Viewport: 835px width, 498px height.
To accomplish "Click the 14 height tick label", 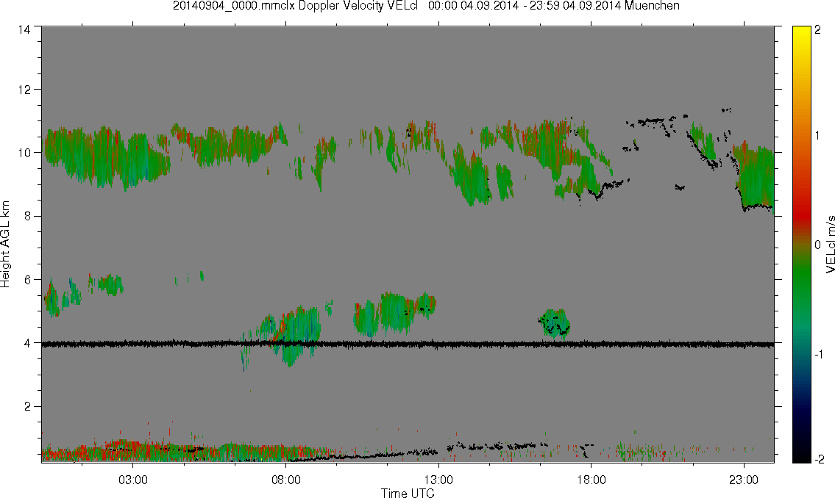I will coord(24,30).
